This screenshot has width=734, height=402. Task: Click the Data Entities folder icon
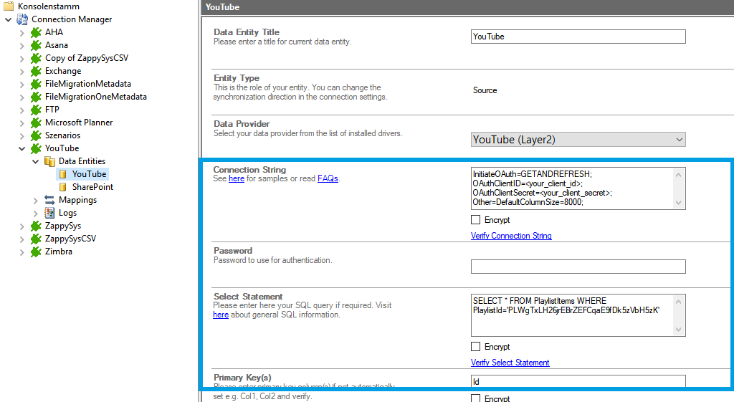click(49, 161)
